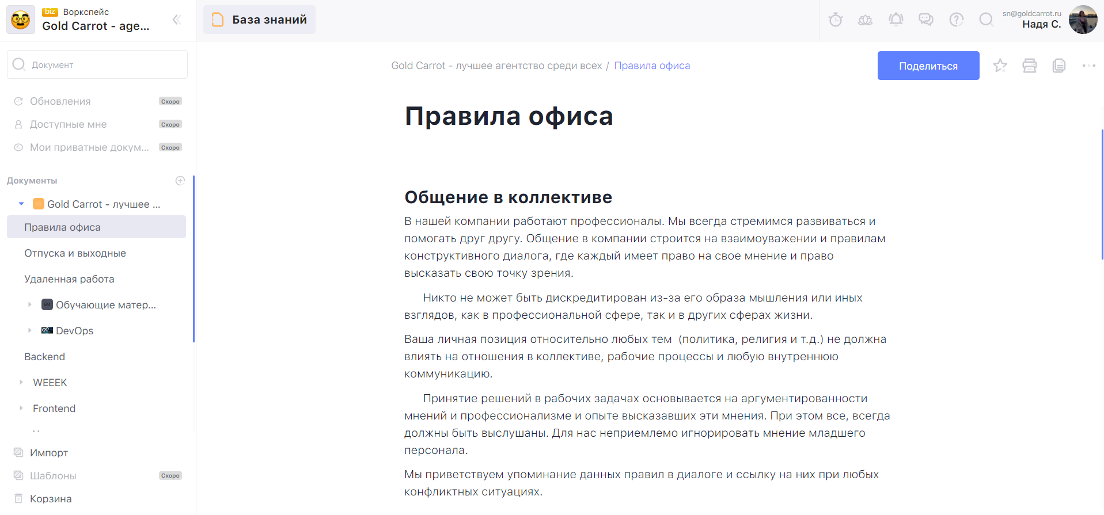Open user profile avatar photo

pyautogui.click(x=1083, y=20)
